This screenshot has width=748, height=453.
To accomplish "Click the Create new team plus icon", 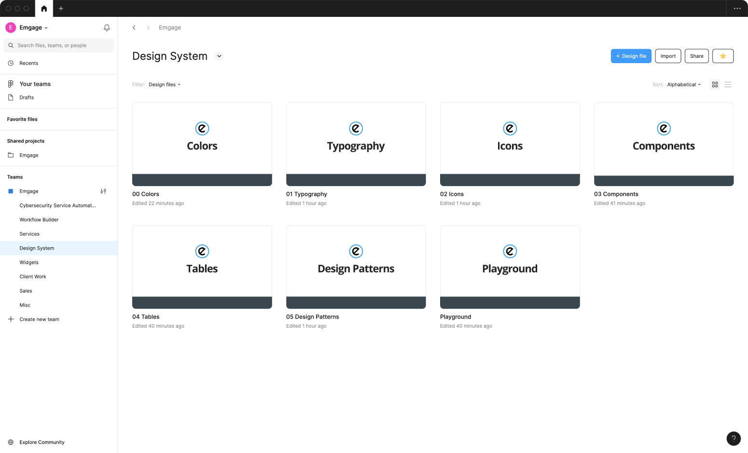I will pos(11,319).
